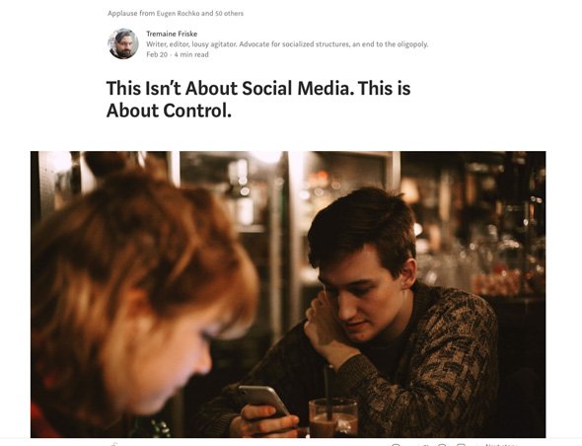Click the drink glass in hero photo
The width and height of the screenshot is (582, 446).
tap(333, 417)
